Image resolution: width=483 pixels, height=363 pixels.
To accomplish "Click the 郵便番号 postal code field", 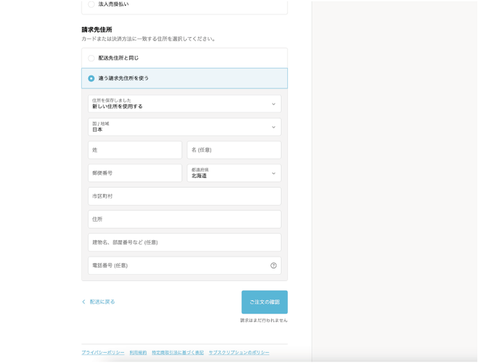I will [x=135, y=173].
